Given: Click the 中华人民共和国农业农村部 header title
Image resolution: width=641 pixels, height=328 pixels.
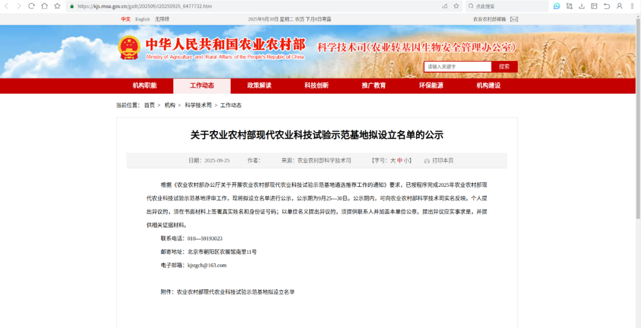Looking at the screenshot, I should point(226,44).
